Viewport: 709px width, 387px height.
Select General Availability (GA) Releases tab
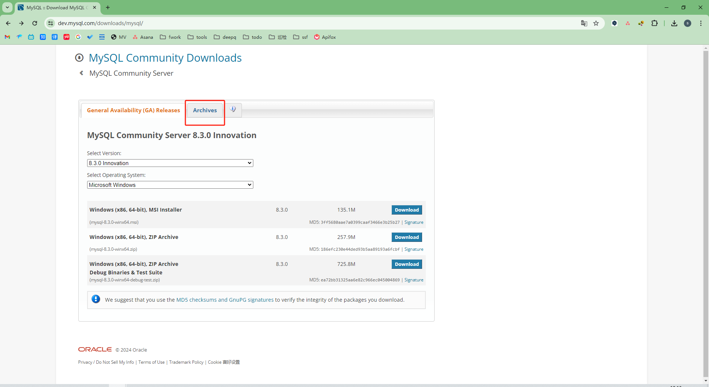133,110
